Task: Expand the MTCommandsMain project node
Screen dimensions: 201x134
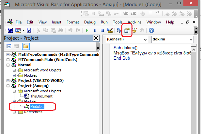Action: coord(8,60)
